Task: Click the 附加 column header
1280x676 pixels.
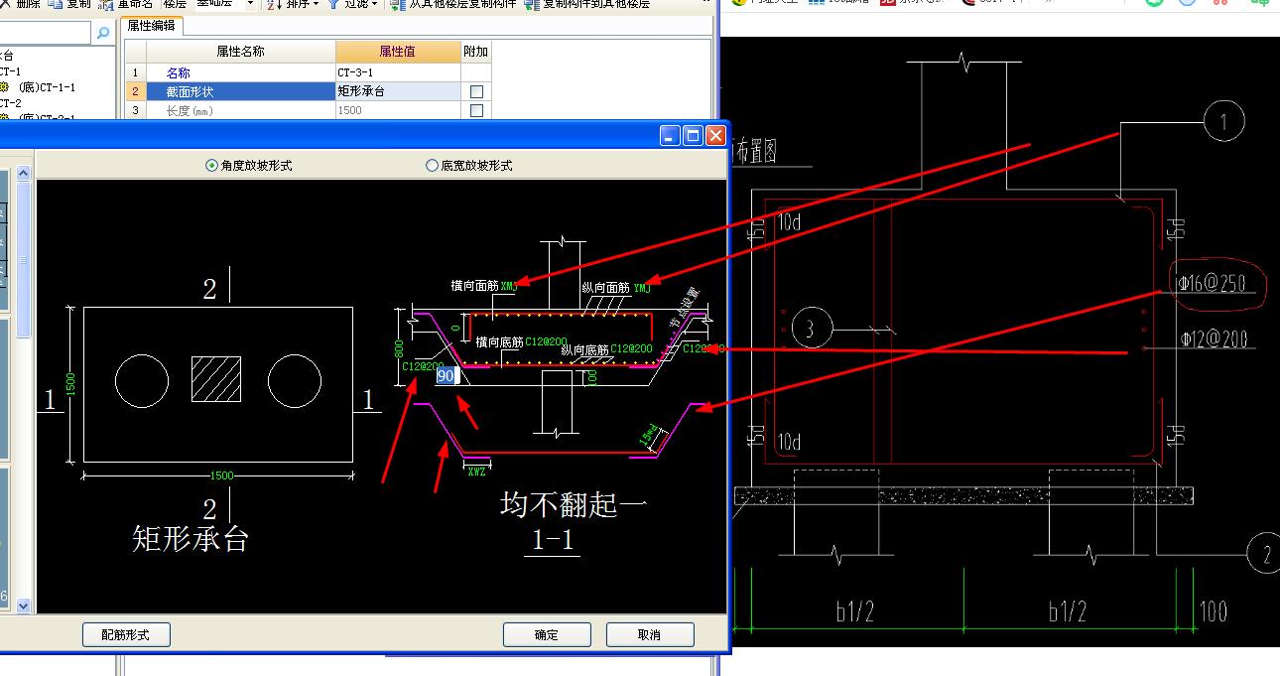Action: [476, 52]
